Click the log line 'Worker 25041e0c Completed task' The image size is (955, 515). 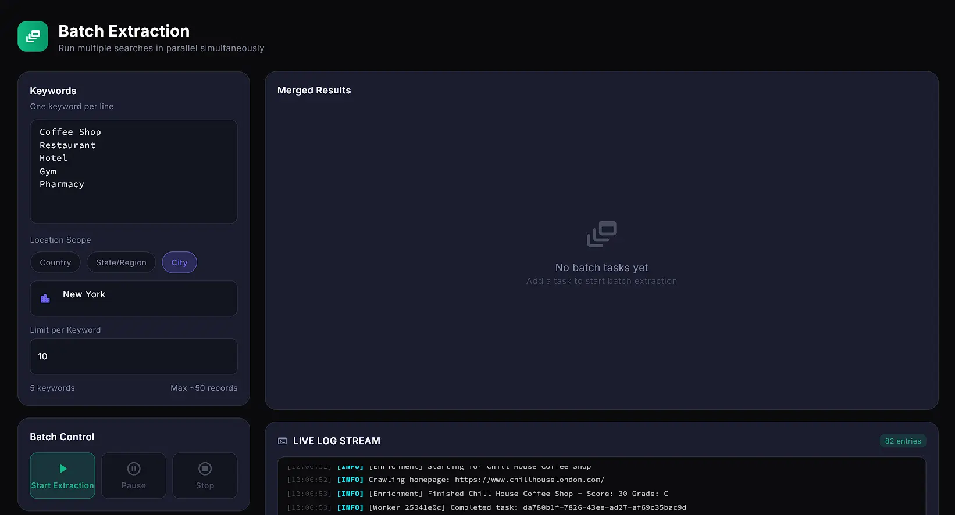pos(487,507)
